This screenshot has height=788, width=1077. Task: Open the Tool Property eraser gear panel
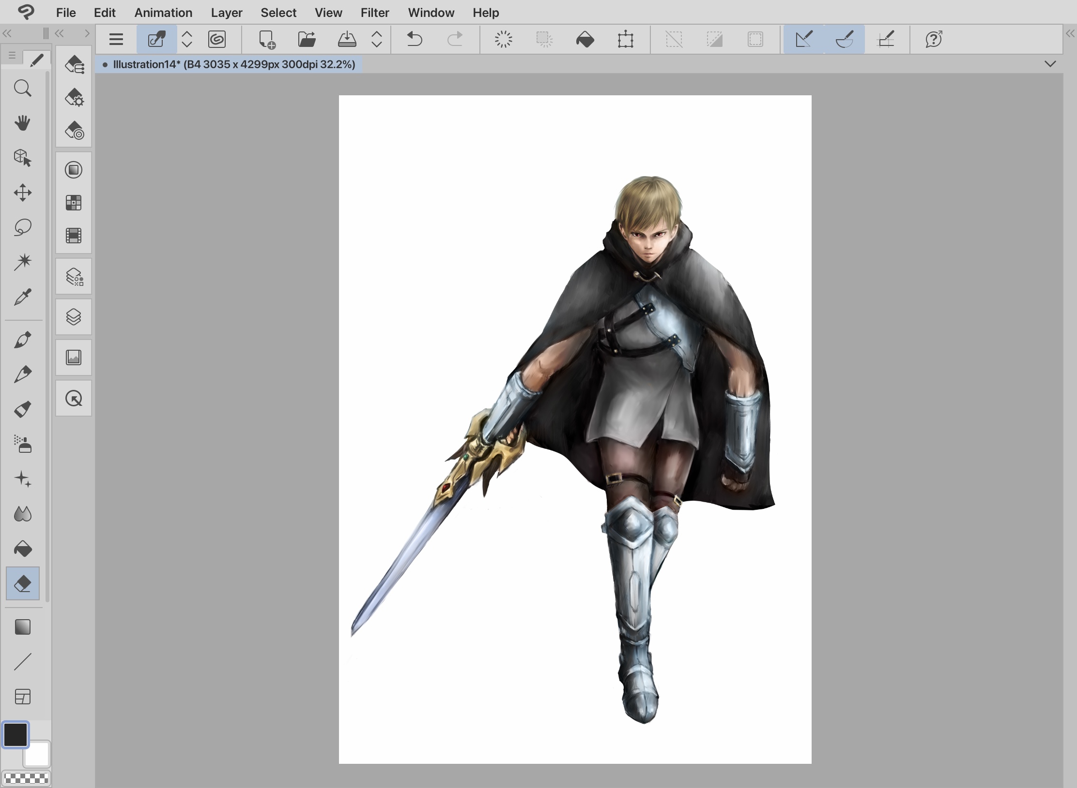(x=74, y=97)
